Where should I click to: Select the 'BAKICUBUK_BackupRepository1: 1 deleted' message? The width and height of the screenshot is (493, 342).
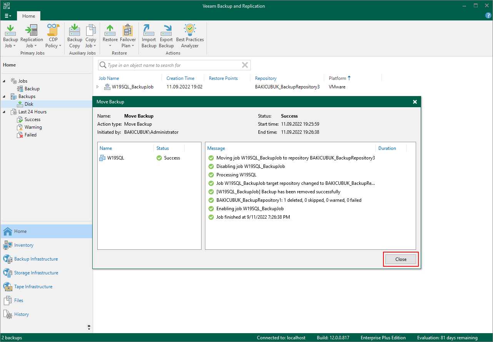click(289, 200)
